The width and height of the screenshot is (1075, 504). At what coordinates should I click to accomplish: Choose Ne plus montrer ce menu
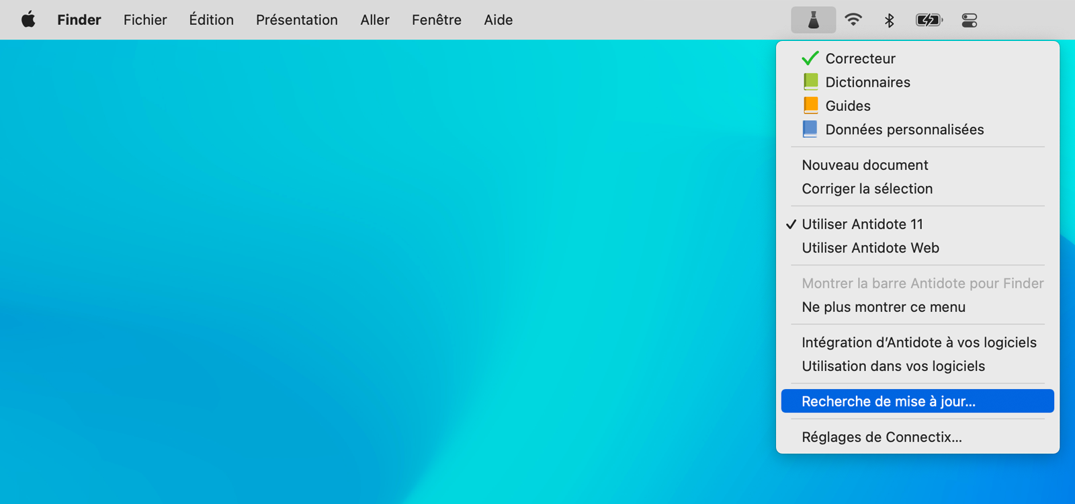pyautogui.click(x=883, y=307)
